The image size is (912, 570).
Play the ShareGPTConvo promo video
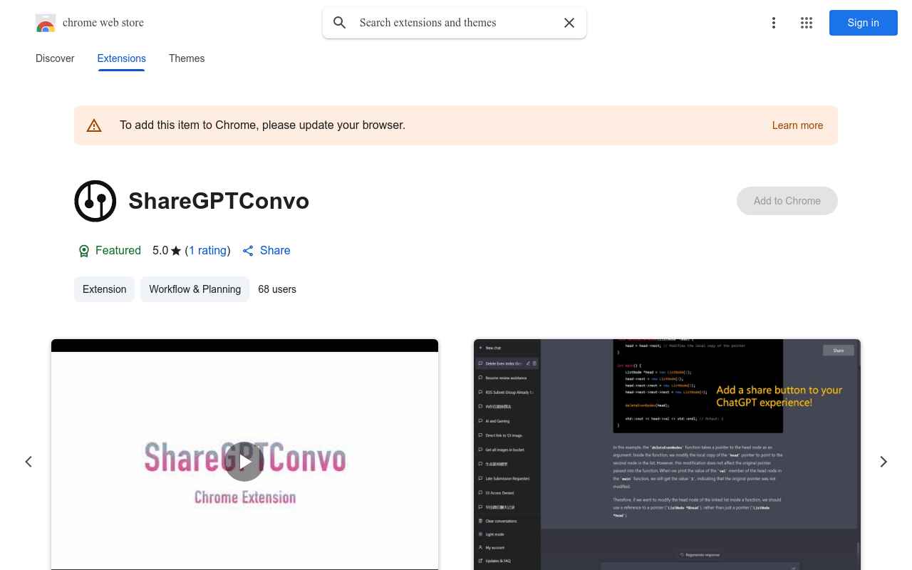244,462
